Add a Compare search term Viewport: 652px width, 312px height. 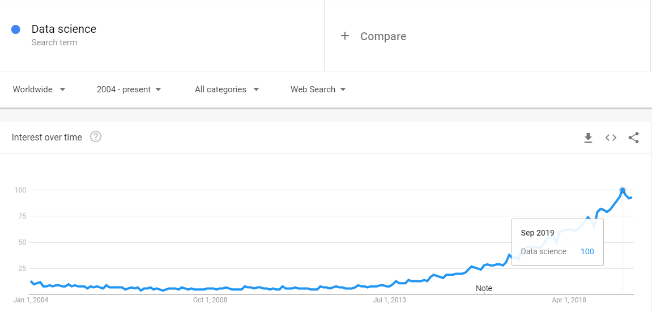(x=383, y=37)
